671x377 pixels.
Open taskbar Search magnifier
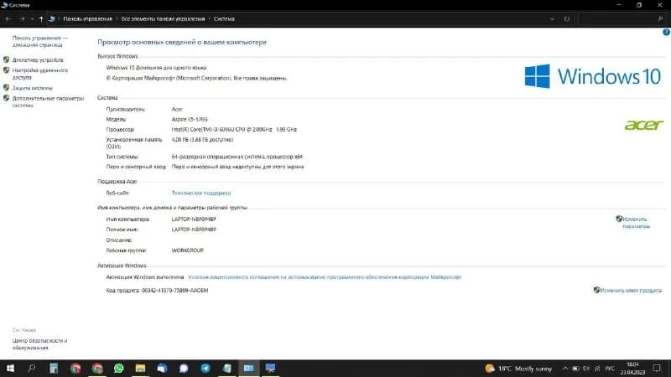click(31, 369)
